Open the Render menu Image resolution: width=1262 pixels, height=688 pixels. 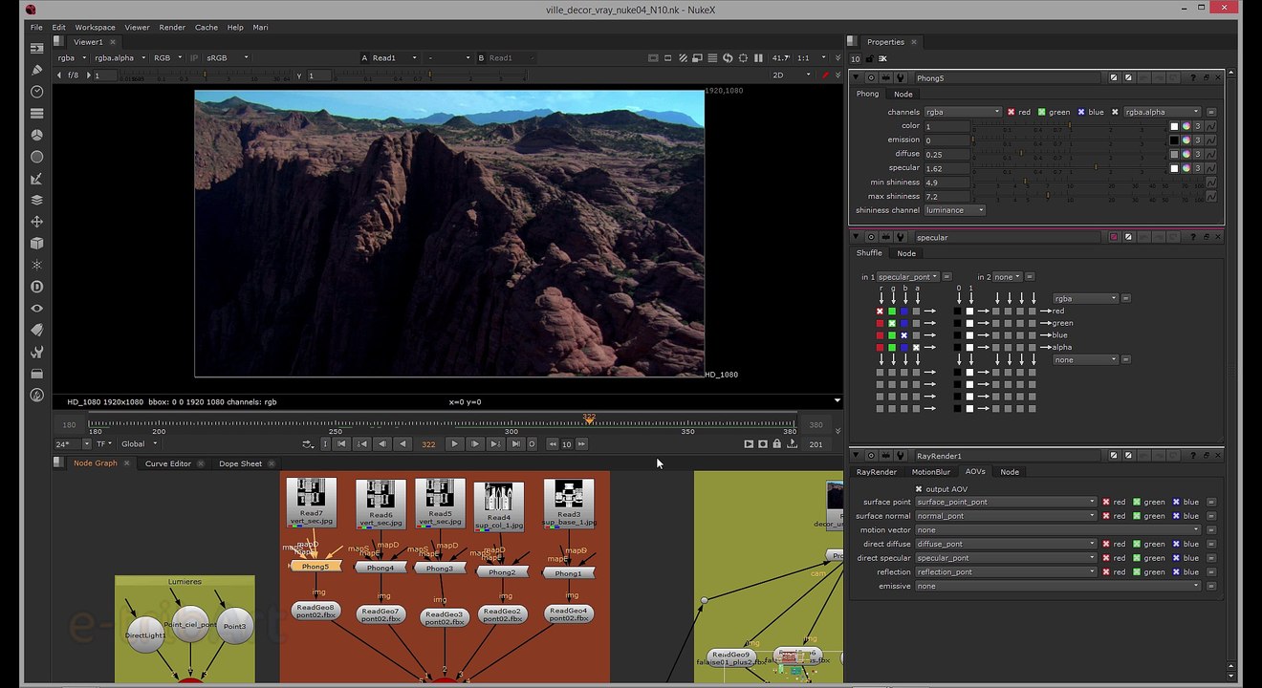pyautogui.click(x=172, y=28)
